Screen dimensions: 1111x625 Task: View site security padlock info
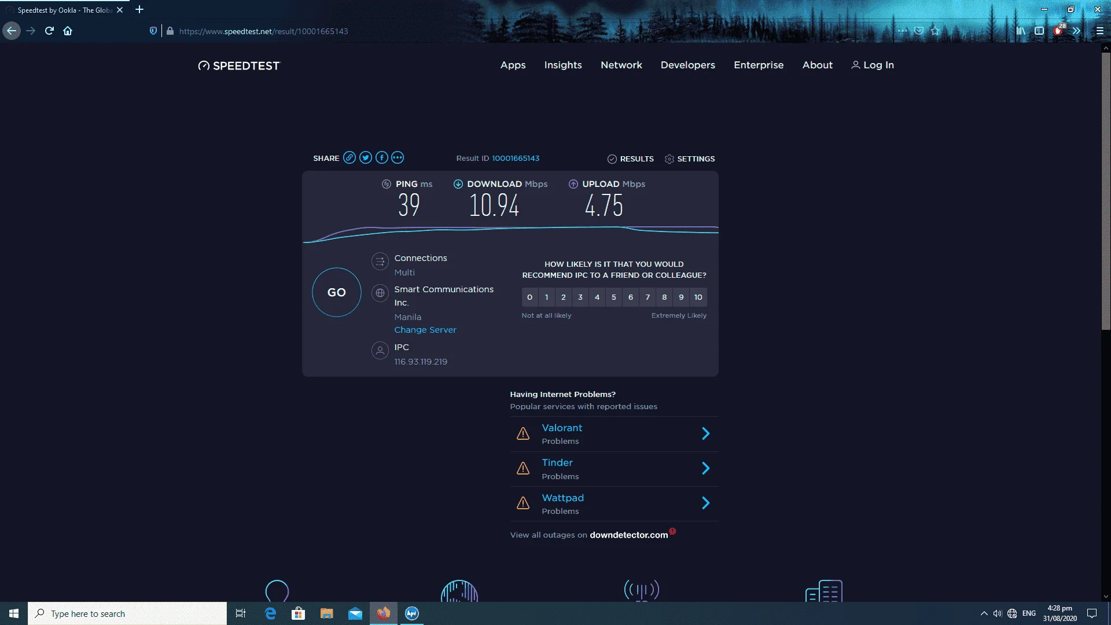point(170,31)
